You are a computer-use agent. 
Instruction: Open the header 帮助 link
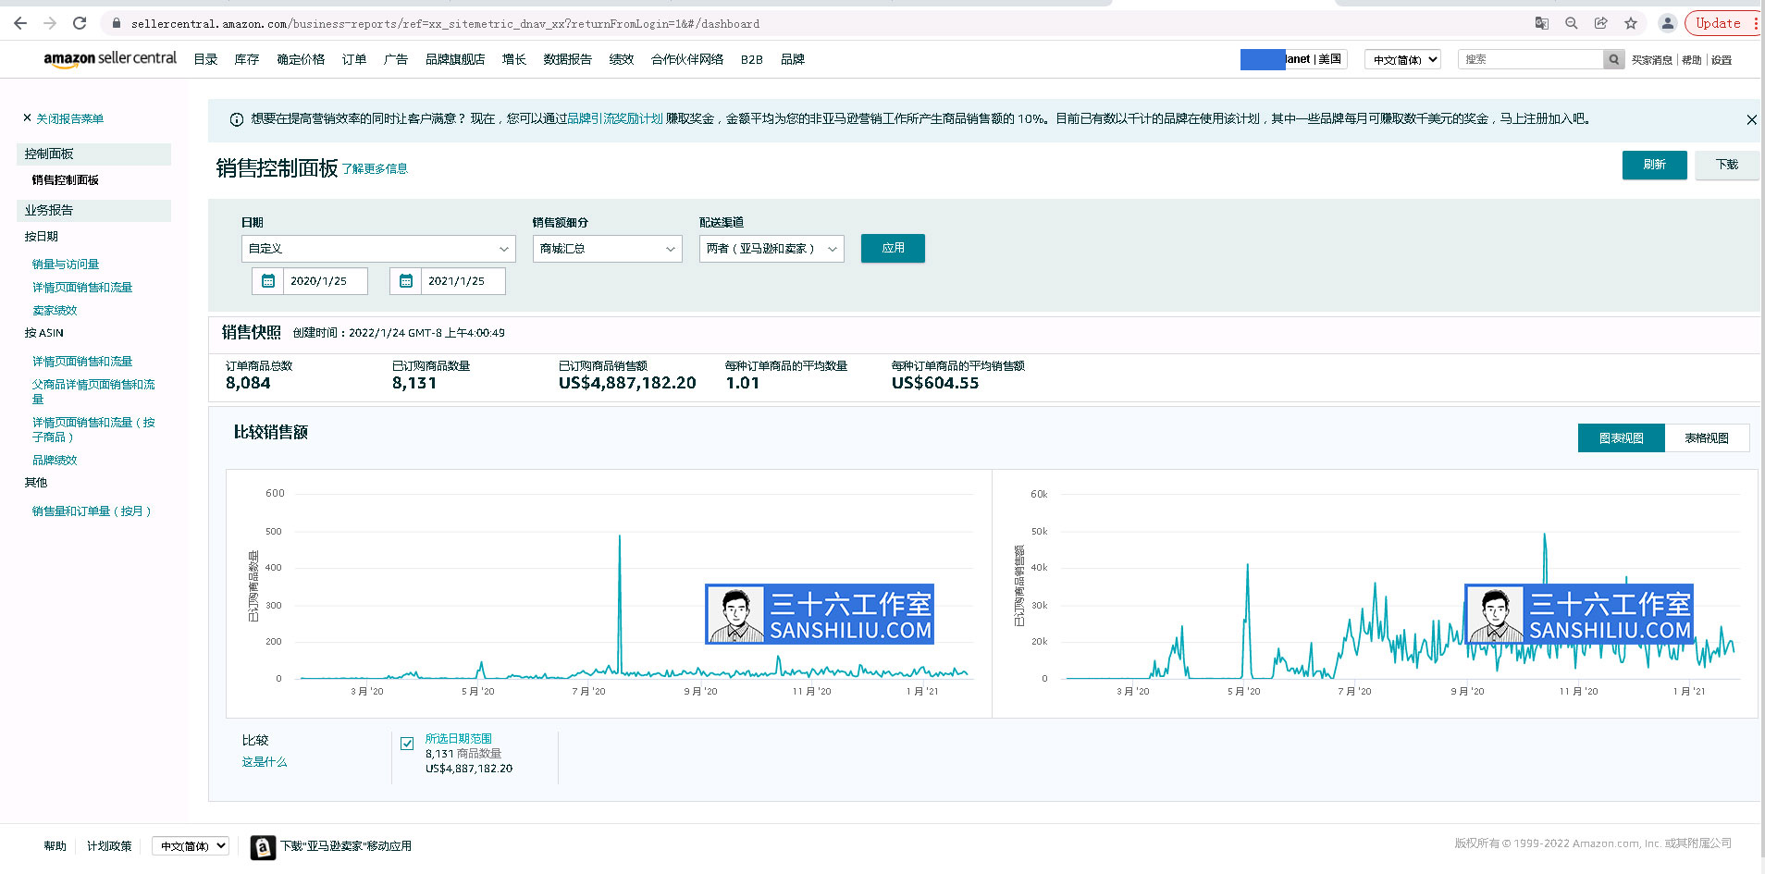point(1692,60)
